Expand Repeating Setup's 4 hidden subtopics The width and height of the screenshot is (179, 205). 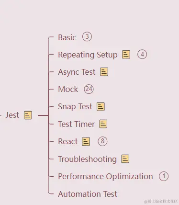tap(142, 54)
